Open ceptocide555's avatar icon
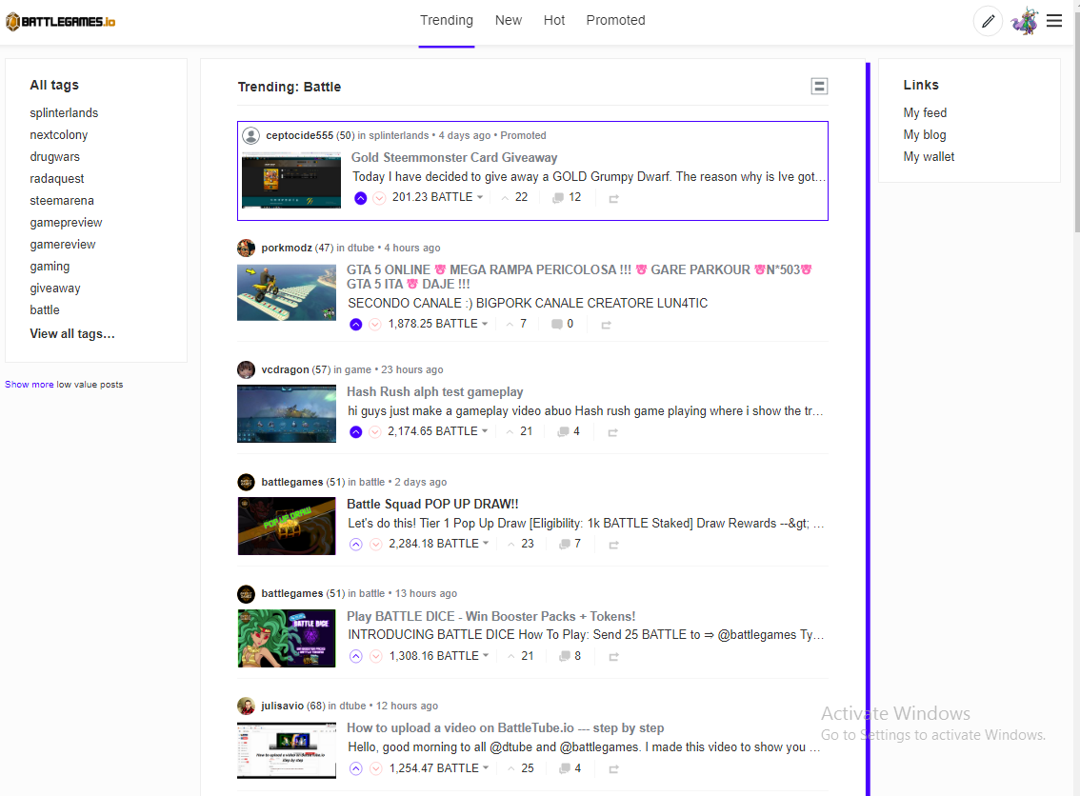 pos(251,135)
